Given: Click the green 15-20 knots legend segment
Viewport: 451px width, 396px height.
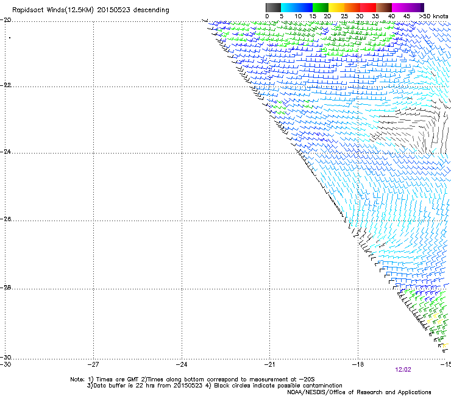Looking at the screenshot, I should pos(321,7).
